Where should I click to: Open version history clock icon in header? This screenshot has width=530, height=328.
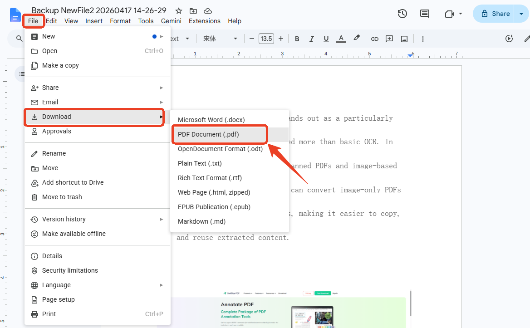[402, 14]
